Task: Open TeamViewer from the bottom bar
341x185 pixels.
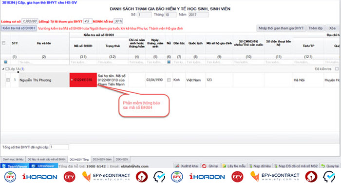Action: (14, 166)
